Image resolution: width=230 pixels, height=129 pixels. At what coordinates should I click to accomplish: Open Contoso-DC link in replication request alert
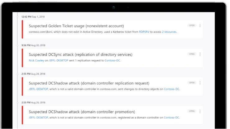coord(172,89)
